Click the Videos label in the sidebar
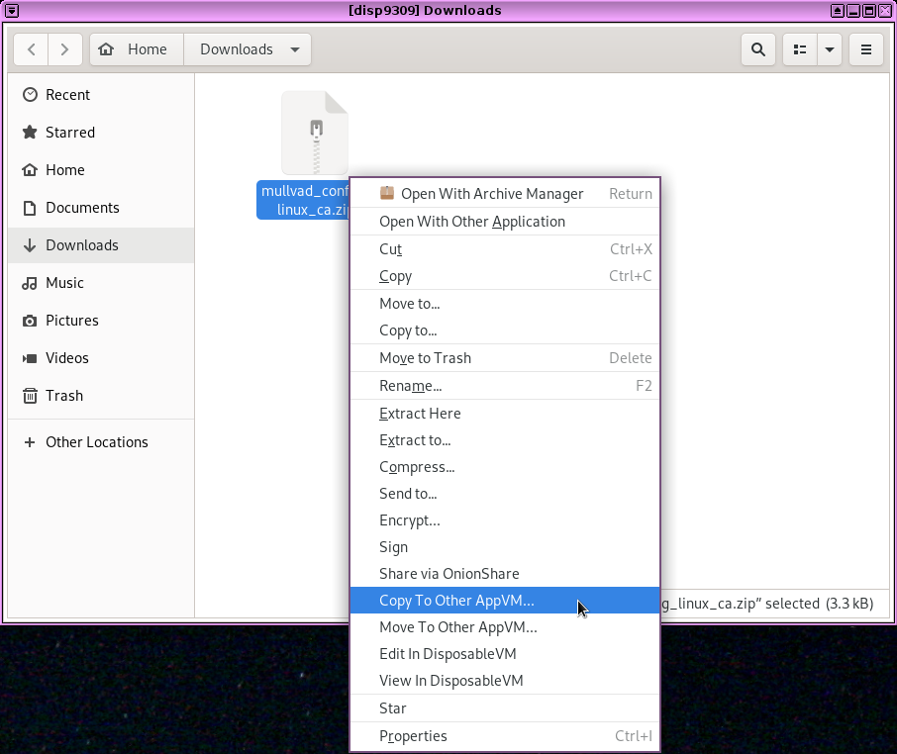897x754 pixels. click(x=67, y=358)
